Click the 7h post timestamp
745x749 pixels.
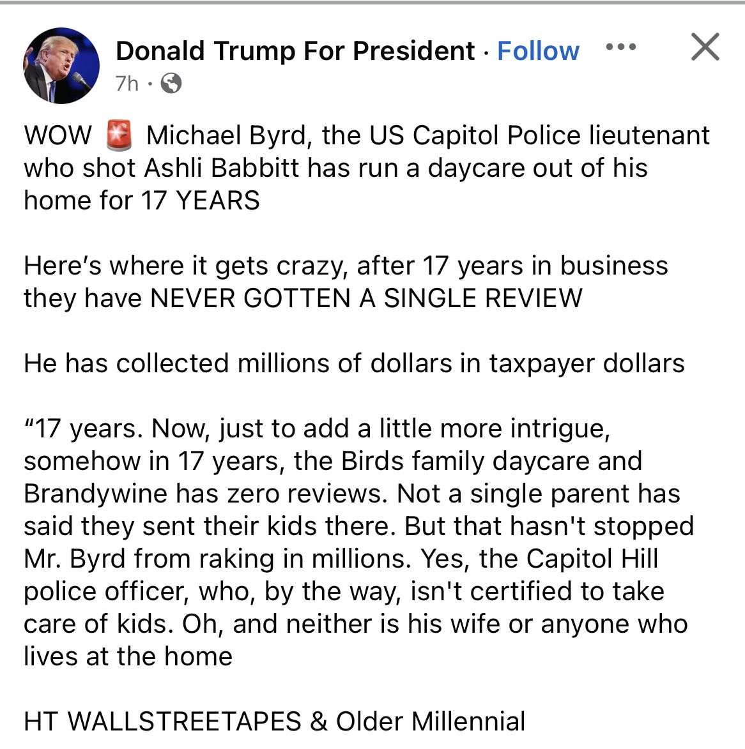pyautogui.click(x=127, y=84)
